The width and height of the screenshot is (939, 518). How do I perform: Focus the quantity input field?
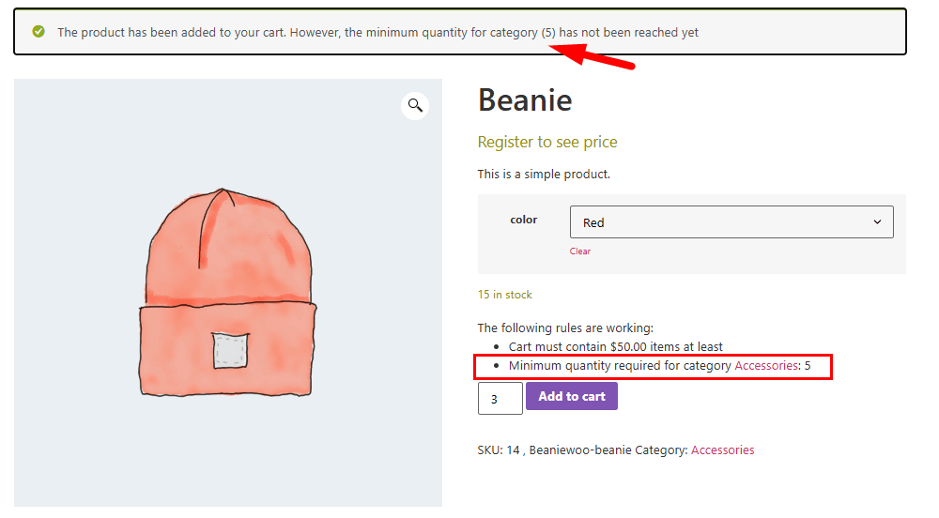point(500,398)
